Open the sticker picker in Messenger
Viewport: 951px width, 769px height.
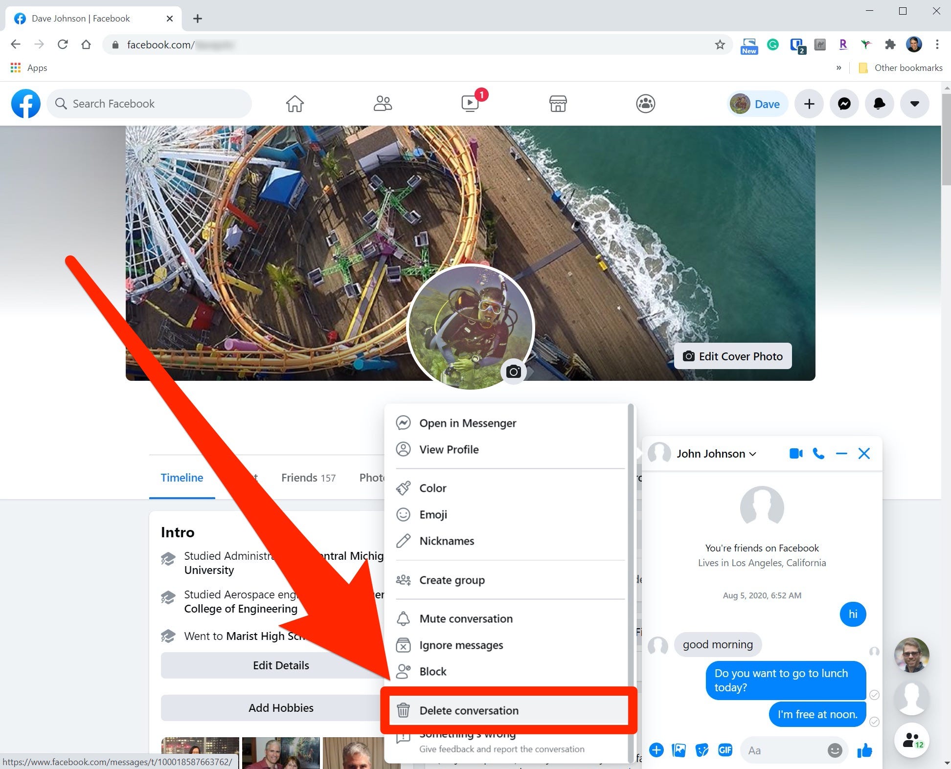click(x=702, y=750)
